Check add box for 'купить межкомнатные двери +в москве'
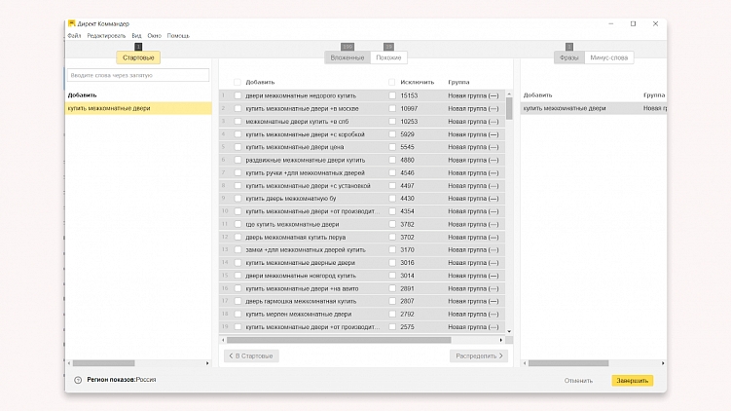Image resolution: width=731 pixels, height=411 pixels. point(238,108)
